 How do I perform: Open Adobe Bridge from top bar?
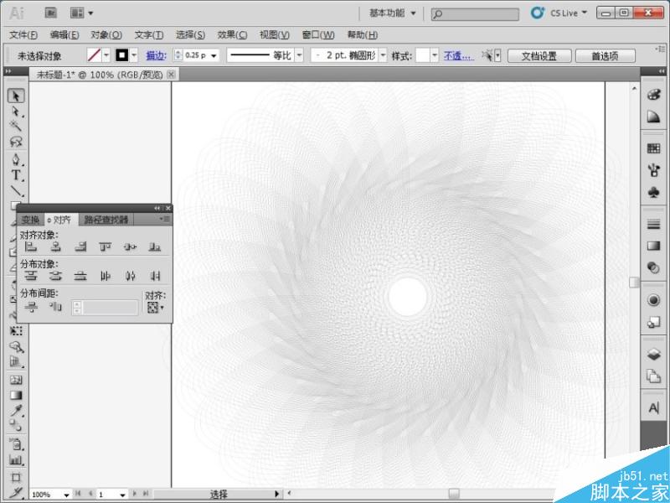coord(51,13)
